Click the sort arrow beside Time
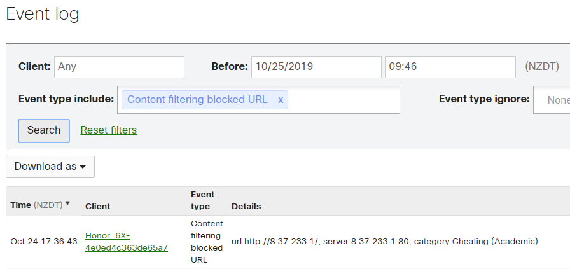This screenshot has width=570, height=269. click(68, 204)
